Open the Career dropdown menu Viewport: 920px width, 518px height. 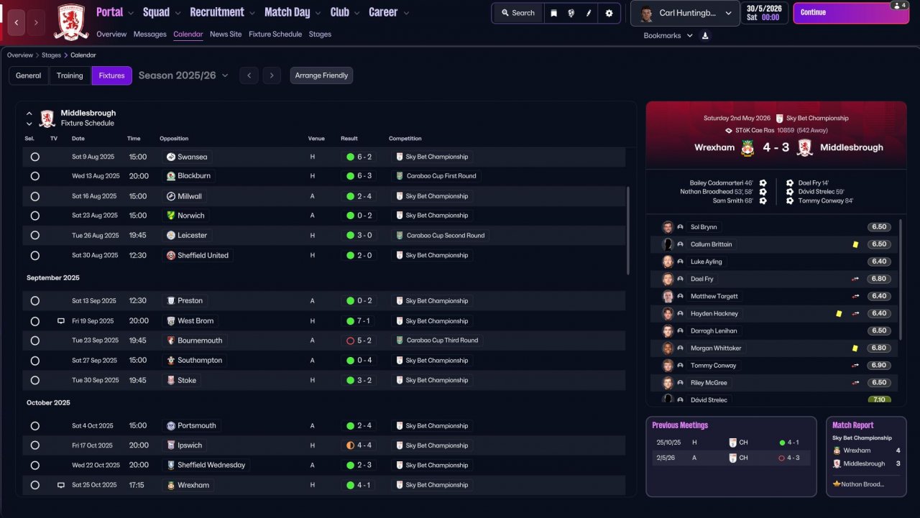click(x=389, y=12)
